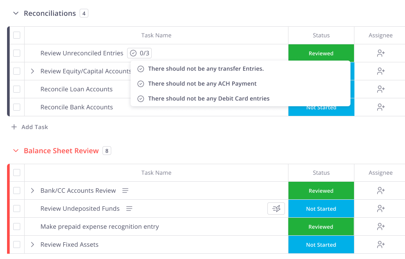Viewport: 405px width, 259px height.
Task: Tick checkbox for Review Undeposited Funds
Action: tap(17, 209)
